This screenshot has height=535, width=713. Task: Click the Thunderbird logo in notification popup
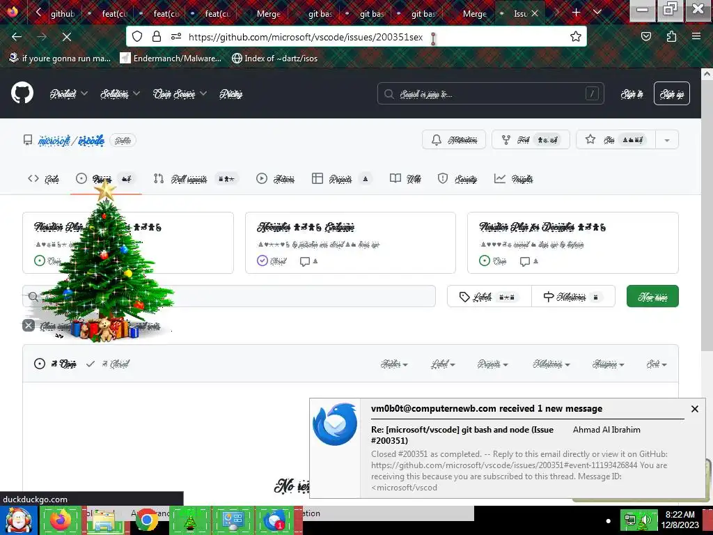(x=335, y=424)
